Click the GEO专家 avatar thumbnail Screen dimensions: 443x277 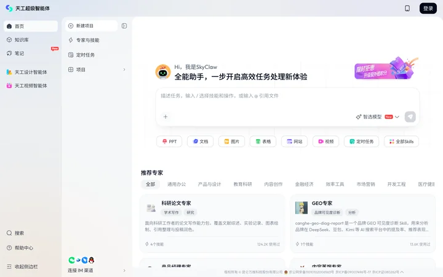point(301,208)
